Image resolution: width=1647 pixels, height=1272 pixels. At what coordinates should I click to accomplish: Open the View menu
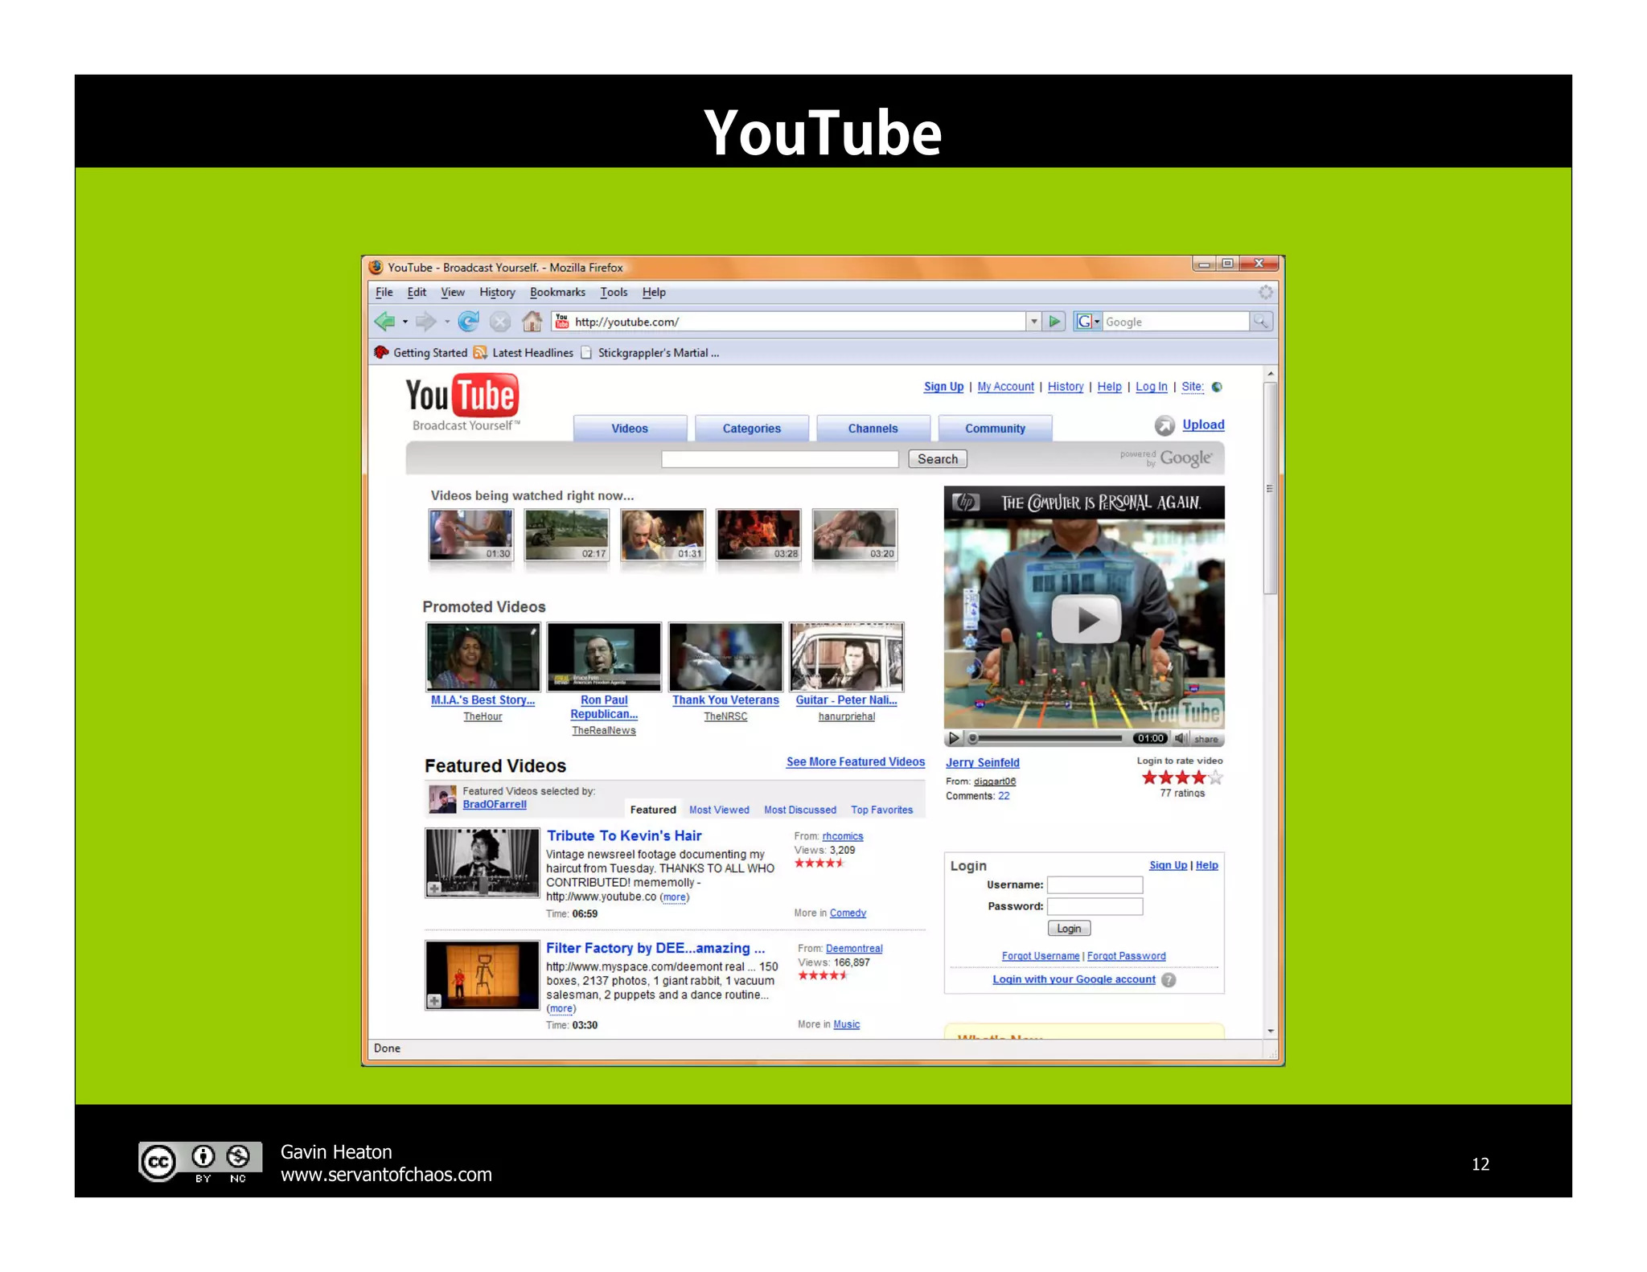point(453,293)
